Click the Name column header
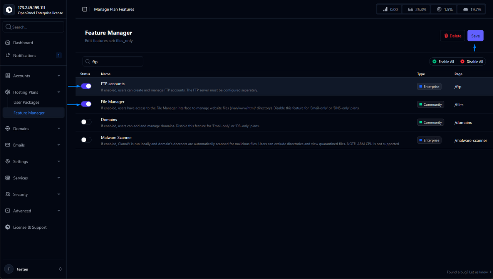Viewport: 493px width, 279px height. [x=106, y=74]
